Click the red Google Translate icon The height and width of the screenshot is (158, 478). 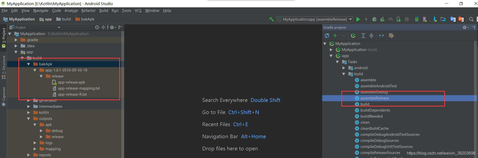pyautogui.click(x=461, y=19)
